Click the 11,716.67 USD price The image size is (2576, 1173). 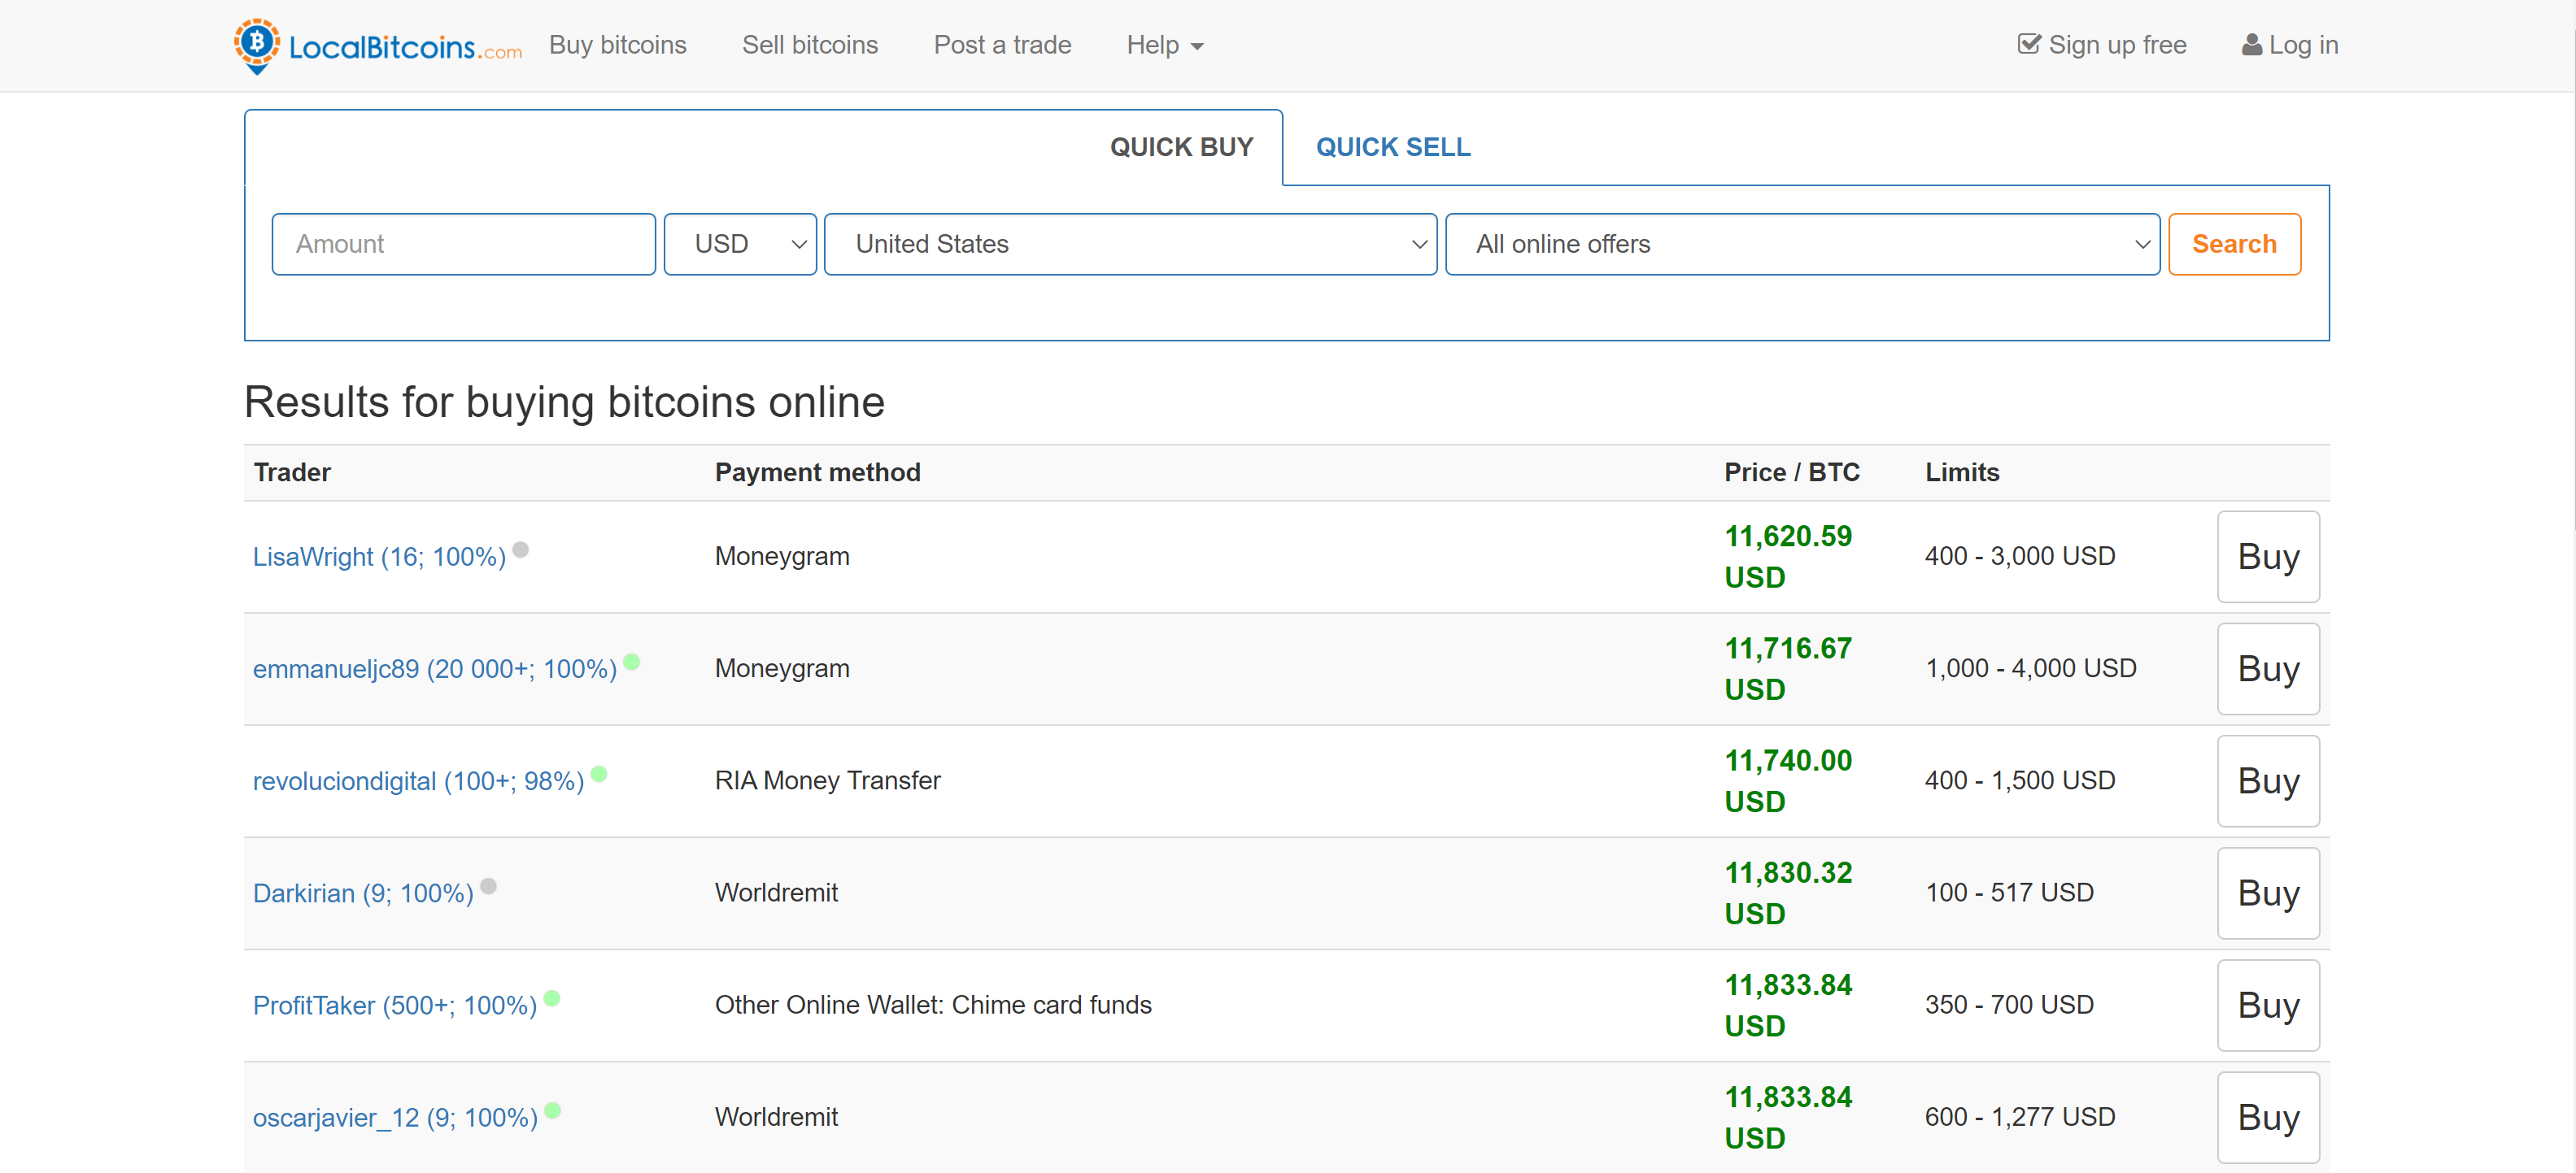1787,668
